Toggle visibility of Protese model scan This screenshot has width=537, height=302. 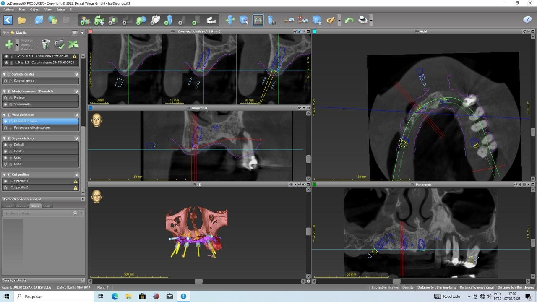pyautogui.click(x=5, y=98)
